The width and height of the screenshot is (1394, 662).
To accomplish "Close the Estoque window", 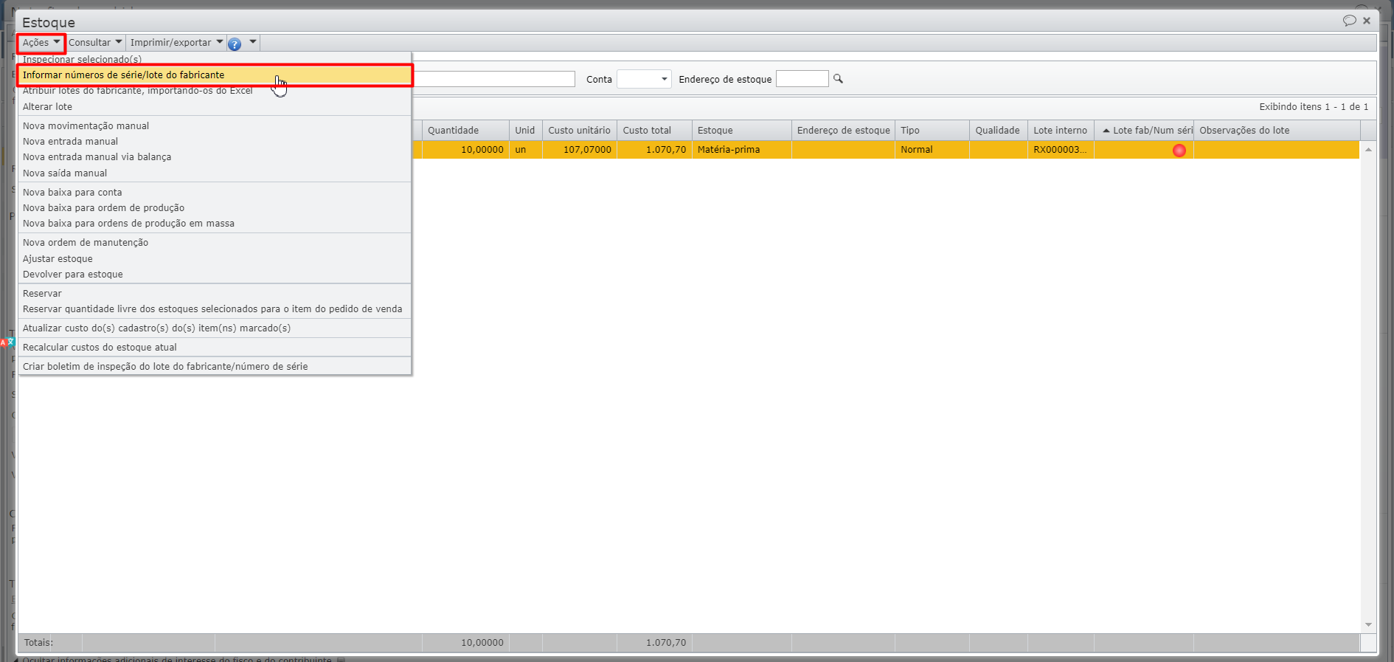I will pos(1367,21).
